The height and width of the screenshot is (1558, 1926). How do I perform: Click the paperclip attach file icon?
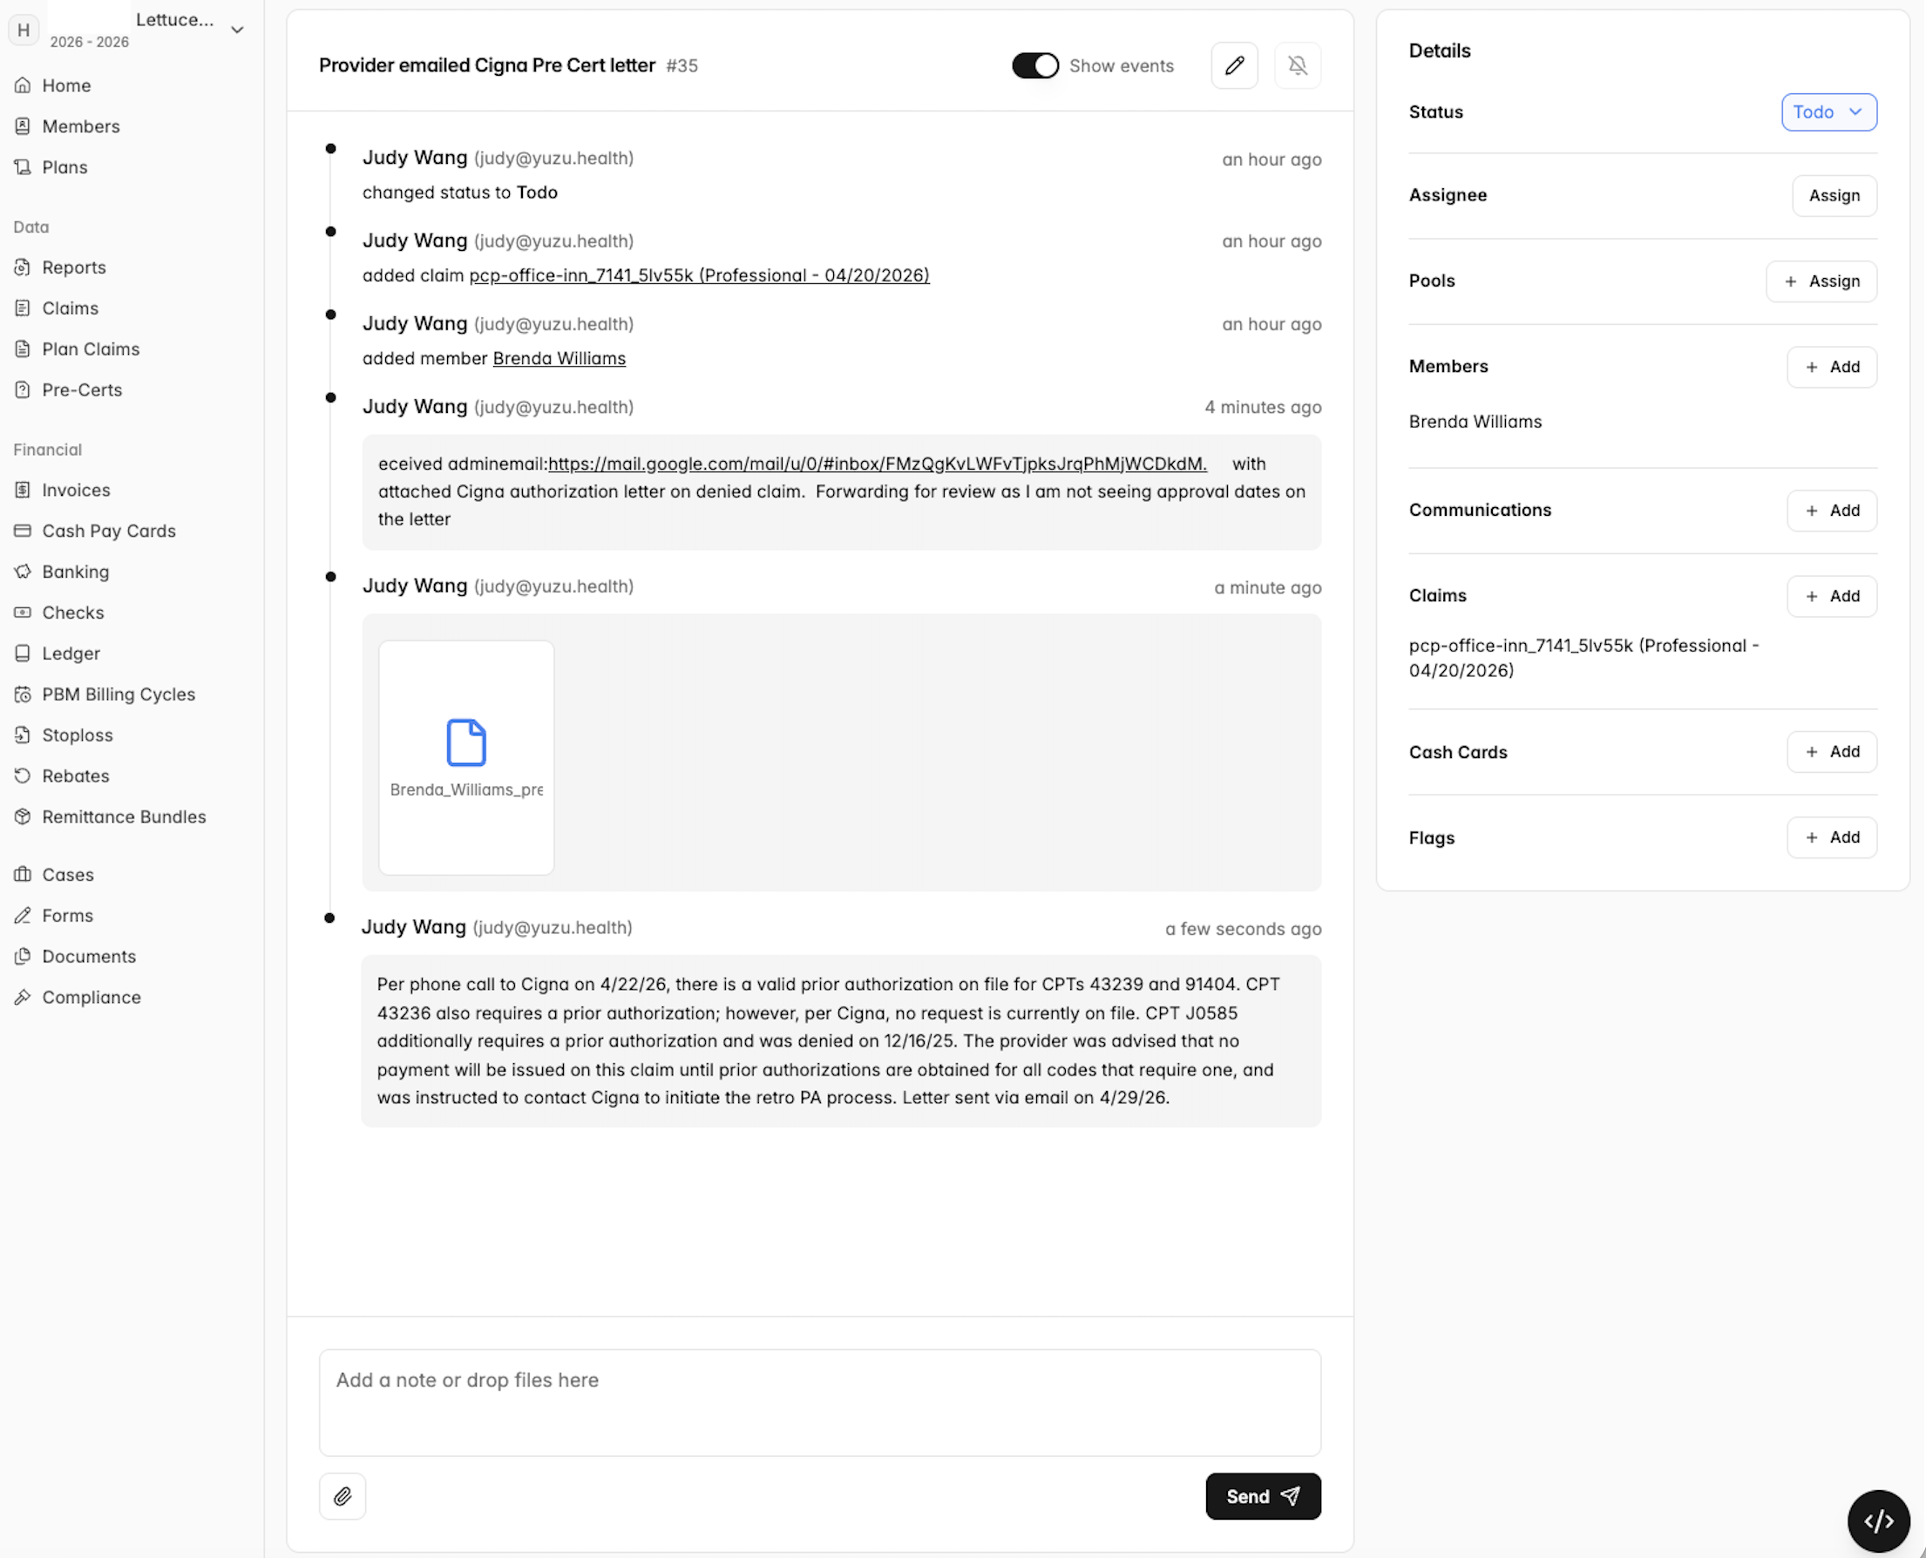click(x=342, y=1496)
